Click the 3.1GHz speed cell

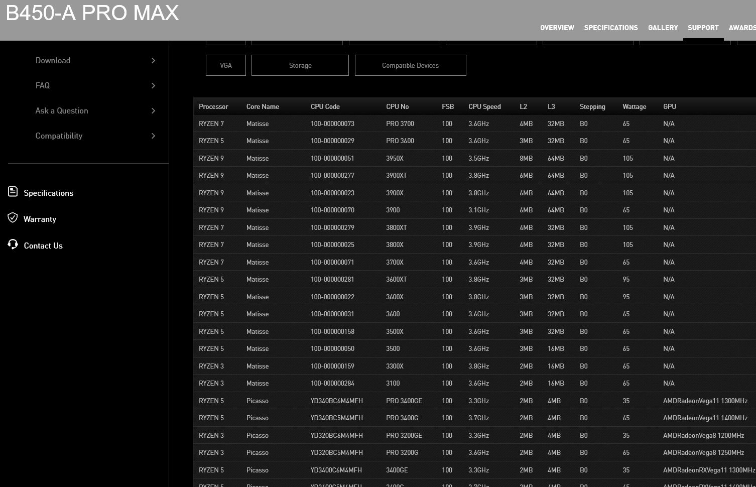tap(478, 210)
